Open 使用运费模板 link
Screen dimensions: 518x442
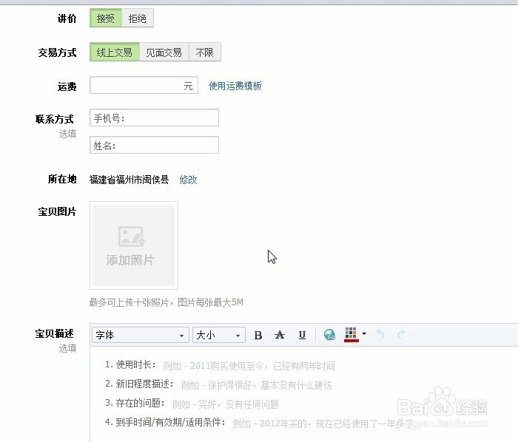coord(235,86)
